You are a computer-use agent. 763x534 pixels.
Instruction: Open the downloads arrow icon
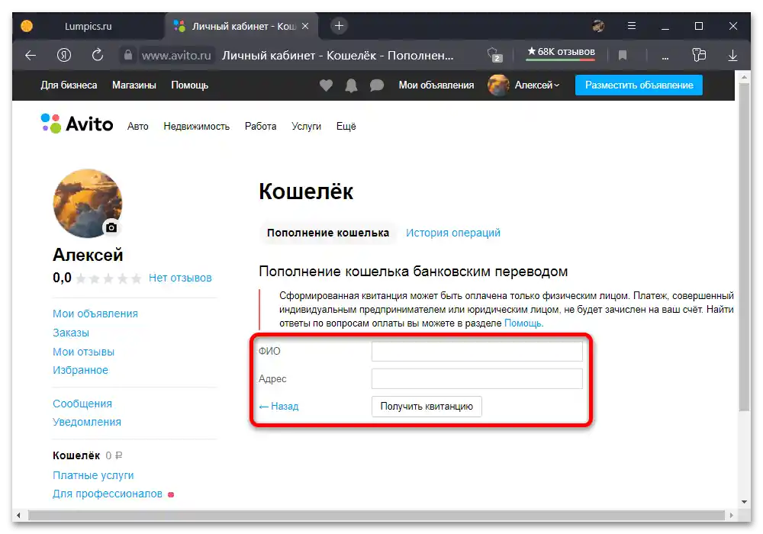[x=732, y=56]
